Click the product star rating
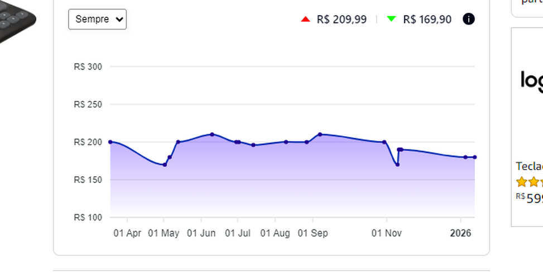The width and height of the screenshot is (543, 279). point(529,182)
